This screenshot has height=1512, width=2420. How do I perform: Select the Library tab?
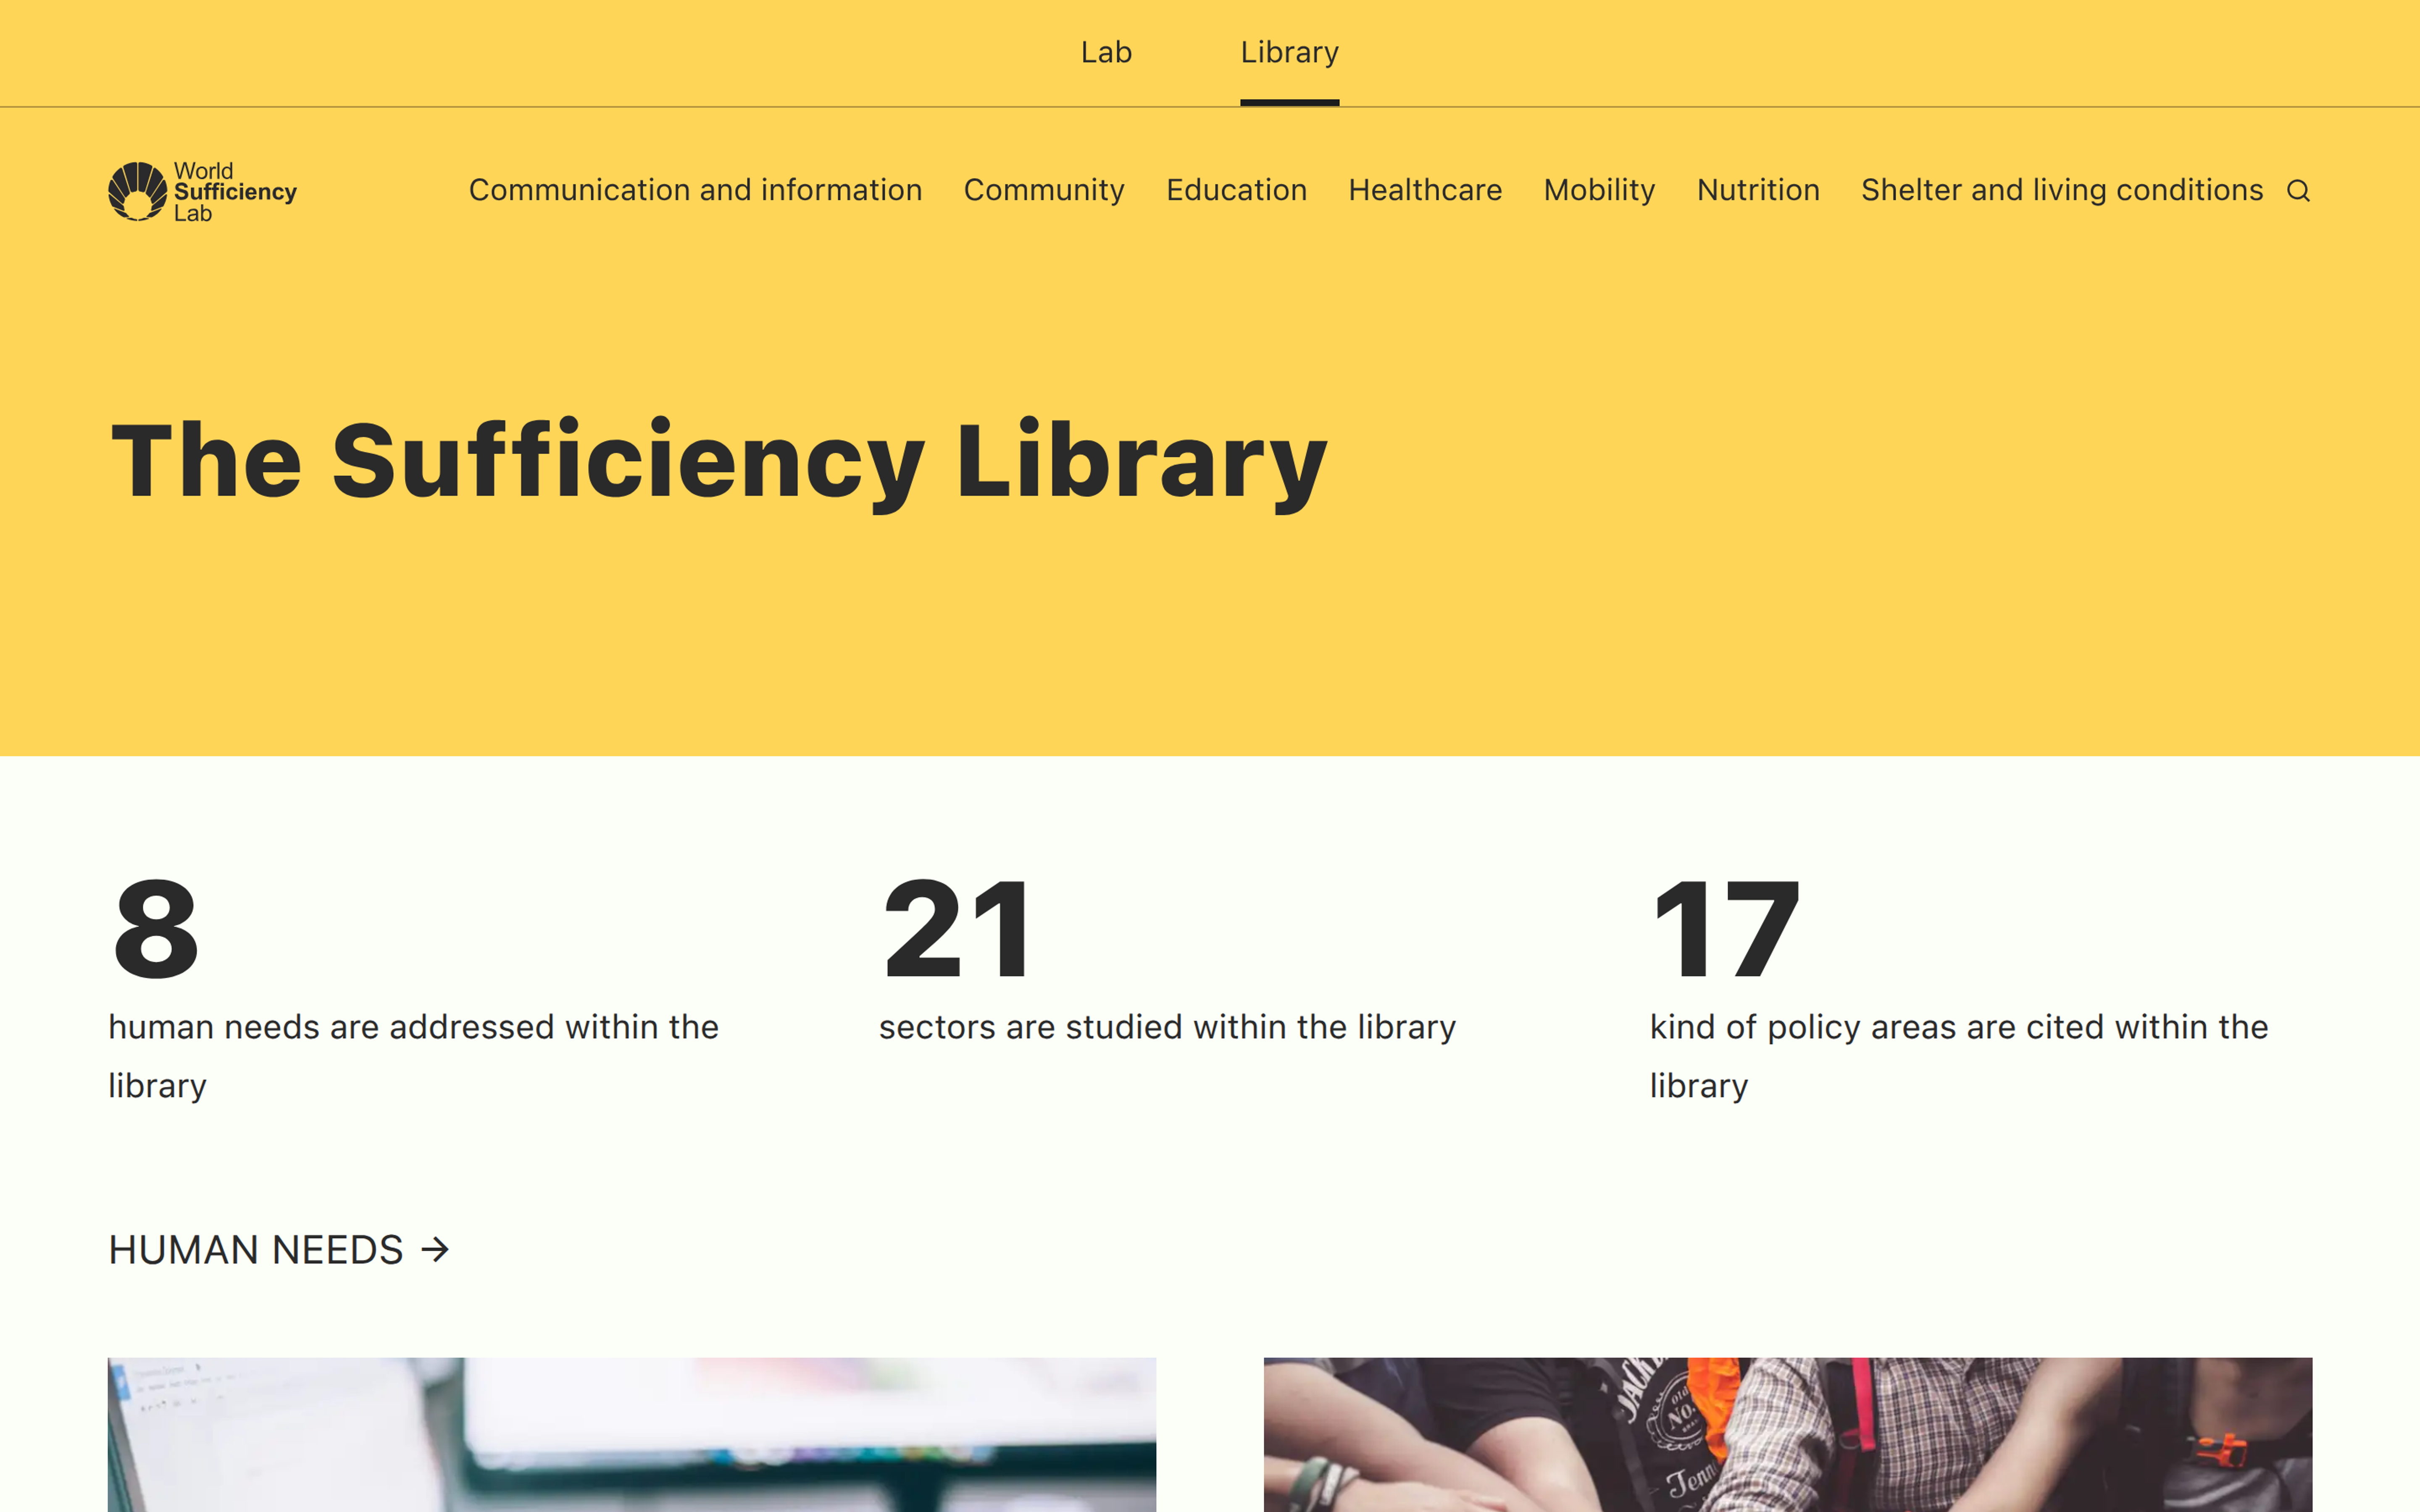1289,52
